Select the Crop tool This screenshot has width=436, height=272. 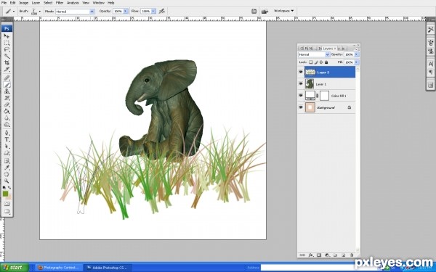7,63
